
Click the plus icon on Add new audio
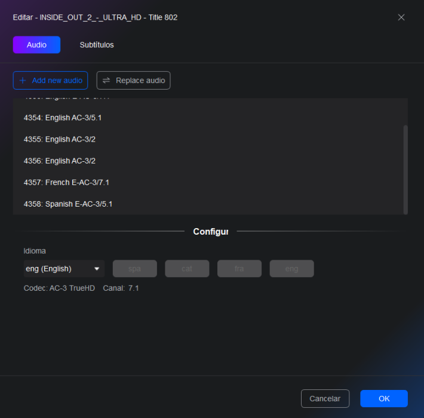point(23,80)
